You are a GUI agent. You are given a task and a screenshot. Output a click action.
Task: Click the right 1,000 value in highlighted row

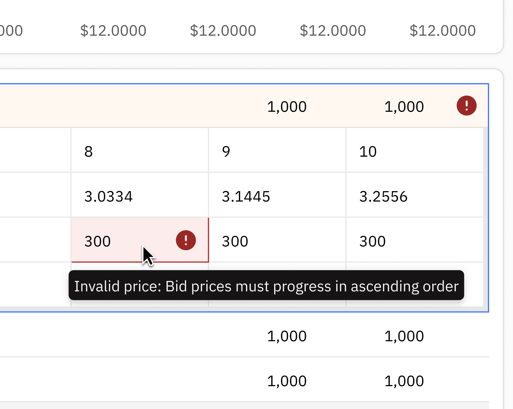404,106
